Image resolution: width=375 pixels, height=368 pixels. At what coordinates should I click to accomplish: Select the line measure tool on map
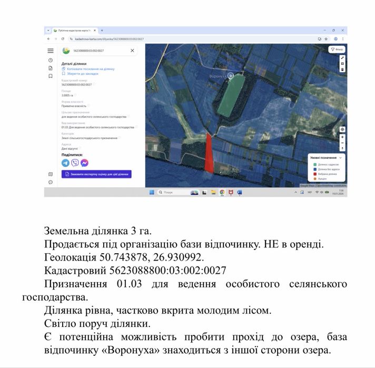pyautogui.click(x=342, y=58)
